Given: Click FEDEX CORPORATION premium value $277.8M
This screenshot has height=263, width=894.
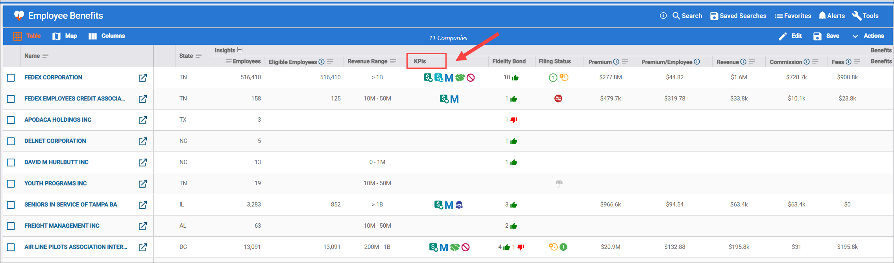Looking at the screenshot, I should point(611,77).
